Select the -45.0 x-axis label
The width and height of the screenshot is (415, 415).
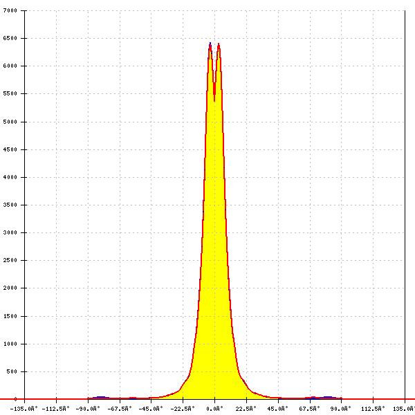pos(151,409)
